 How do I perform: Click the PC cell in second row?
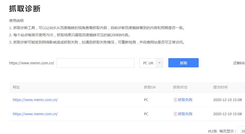146,114
